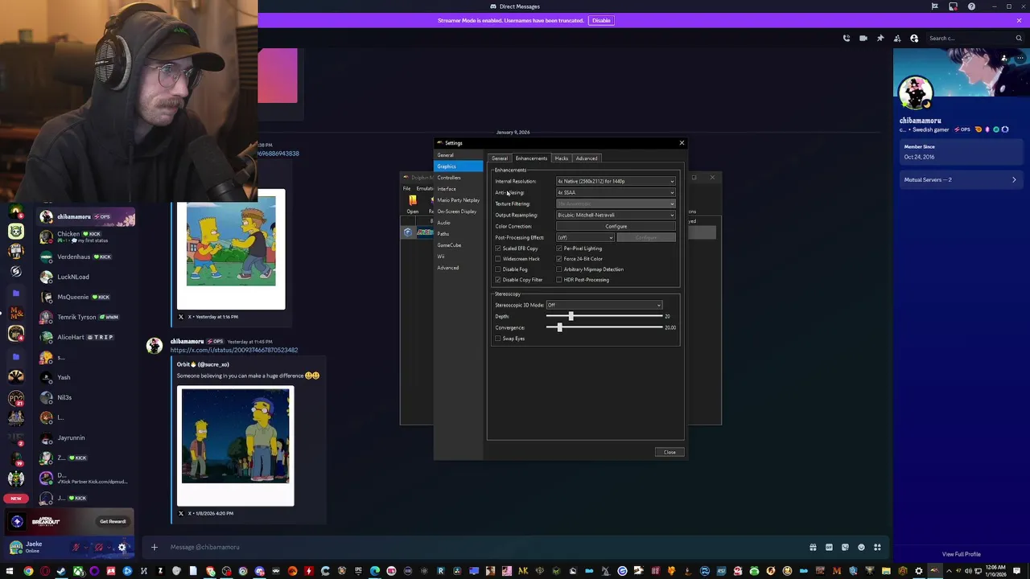This screenshot has height=579, width=1030.
Task: Click the add friend icon on profile banner
Action: point(1004,58)
